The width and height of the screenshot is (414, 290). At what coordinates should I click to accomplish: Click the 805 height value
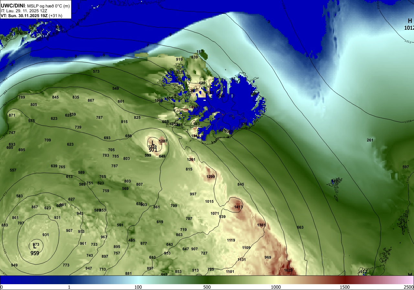click(34, 105)
